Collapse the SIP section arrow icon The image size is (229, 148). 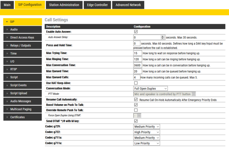(7, 22)
